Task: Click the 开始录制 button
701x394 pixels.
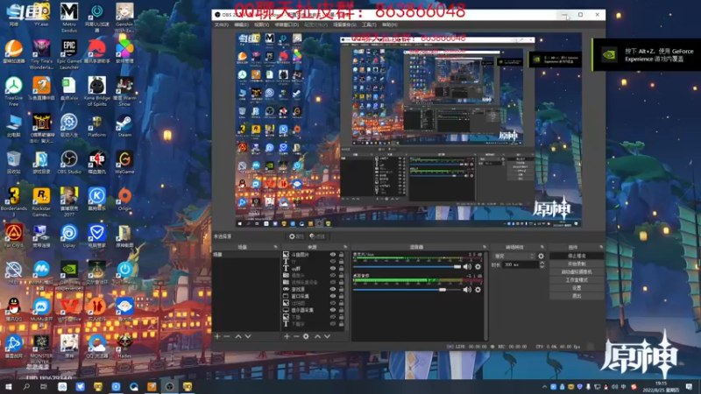Action: coord(577,264)
